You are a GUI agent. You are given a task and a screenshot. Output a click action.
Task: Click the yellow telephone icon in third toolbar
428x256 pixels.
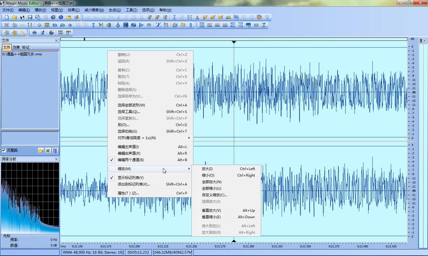coord(23,33)
